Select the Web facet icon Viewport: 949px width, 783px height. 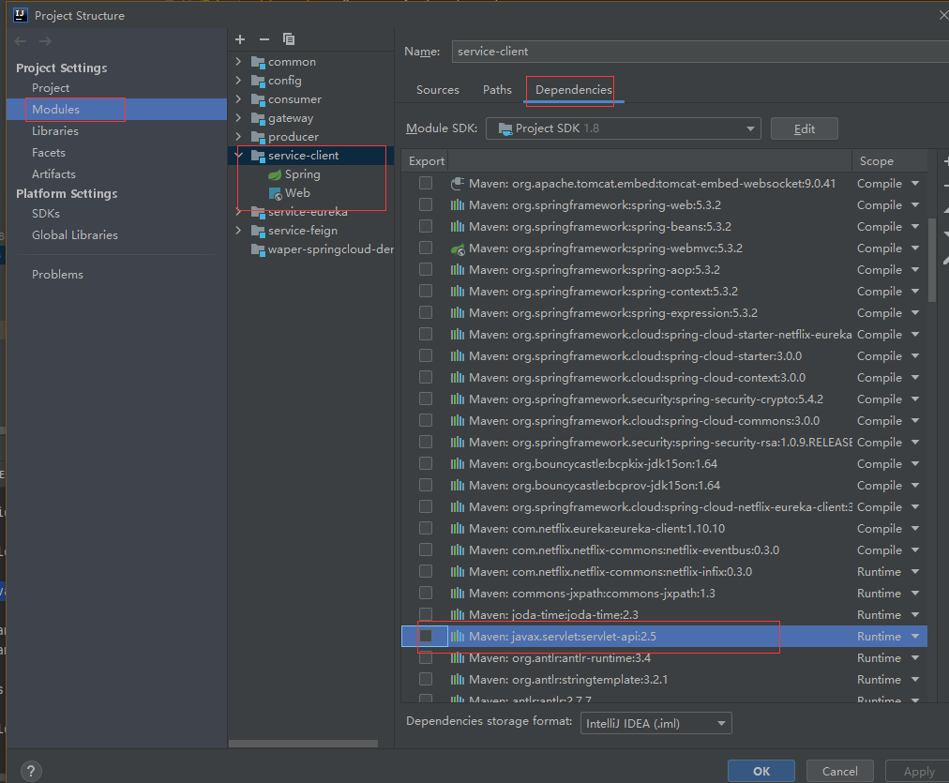click(276, 193)
